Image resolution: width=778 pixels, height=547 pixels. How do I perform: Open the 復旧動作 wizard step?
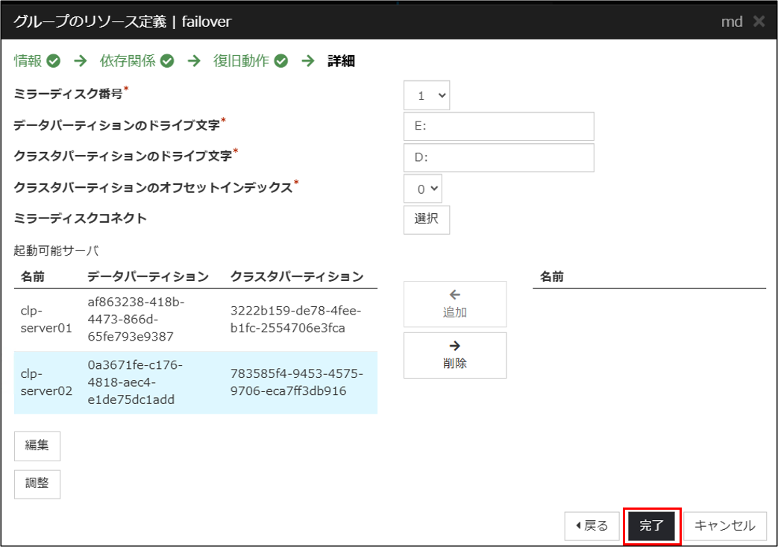241,61
